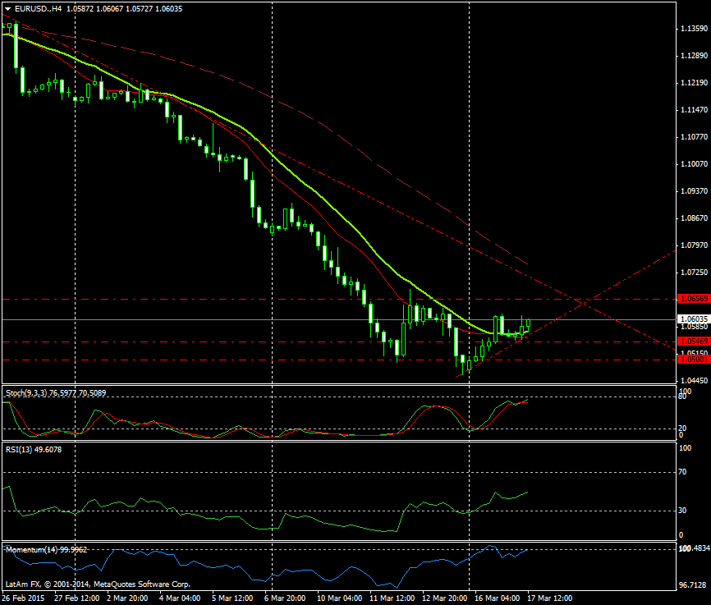
Task: Select the 1.06569 red price label
Action: tap(693, 300)
